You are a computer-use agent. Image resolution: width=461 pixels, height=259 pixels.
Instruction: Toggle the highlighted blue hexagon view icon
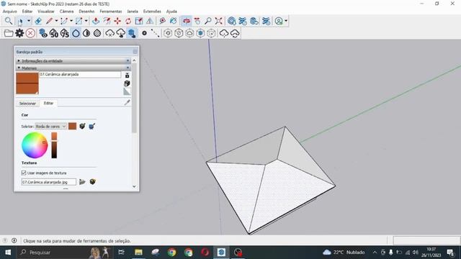[200, 33]
